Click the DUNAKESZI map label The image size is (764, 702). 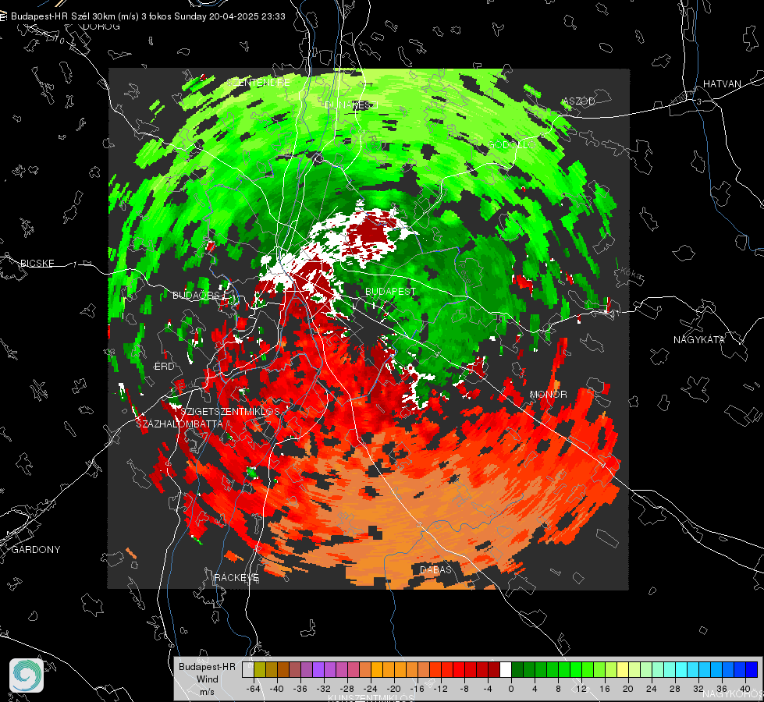351,105
